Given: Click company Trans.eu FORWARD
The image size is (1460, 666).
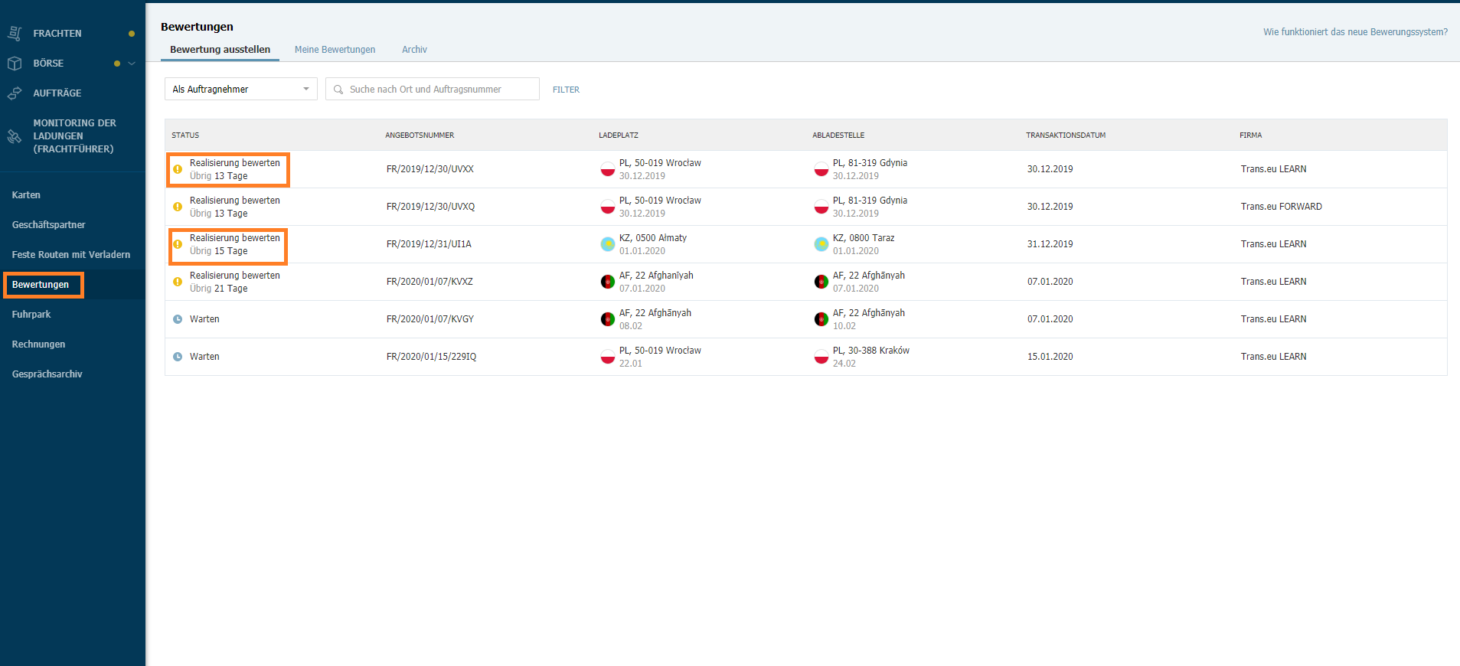Looking at the screenshot, I should click(1282, 207).
